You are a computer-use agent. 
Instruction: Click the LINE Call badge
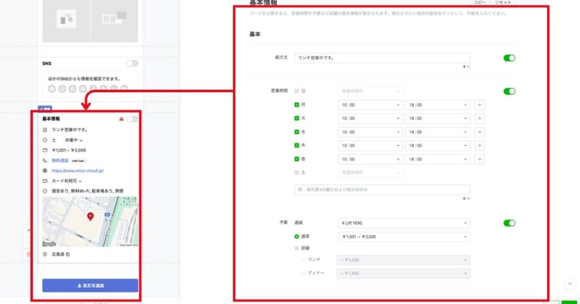pyautogui.click(x=78, y=161)
